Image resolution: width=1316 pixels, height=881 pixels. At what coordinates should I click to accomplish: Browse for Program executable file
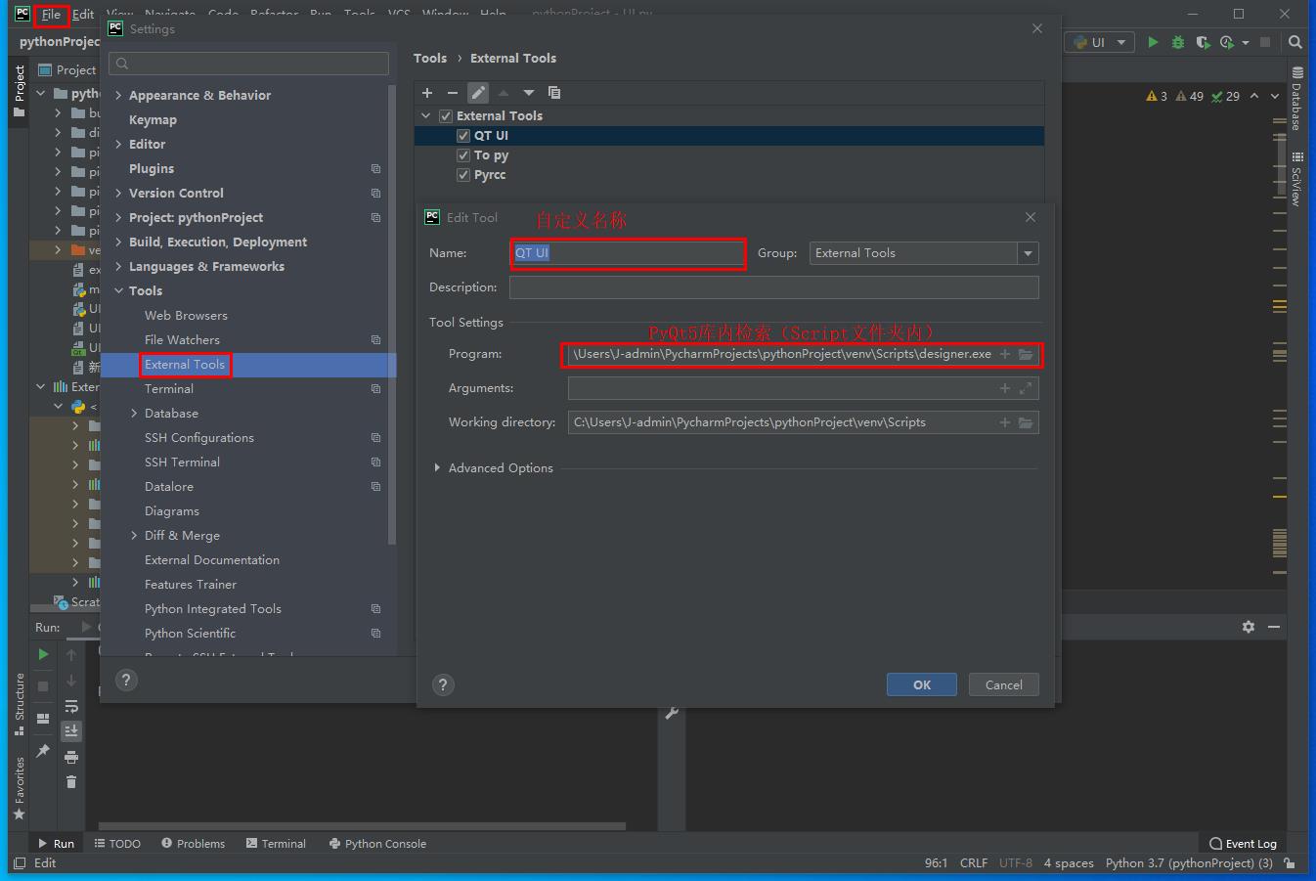[1026, 354]
